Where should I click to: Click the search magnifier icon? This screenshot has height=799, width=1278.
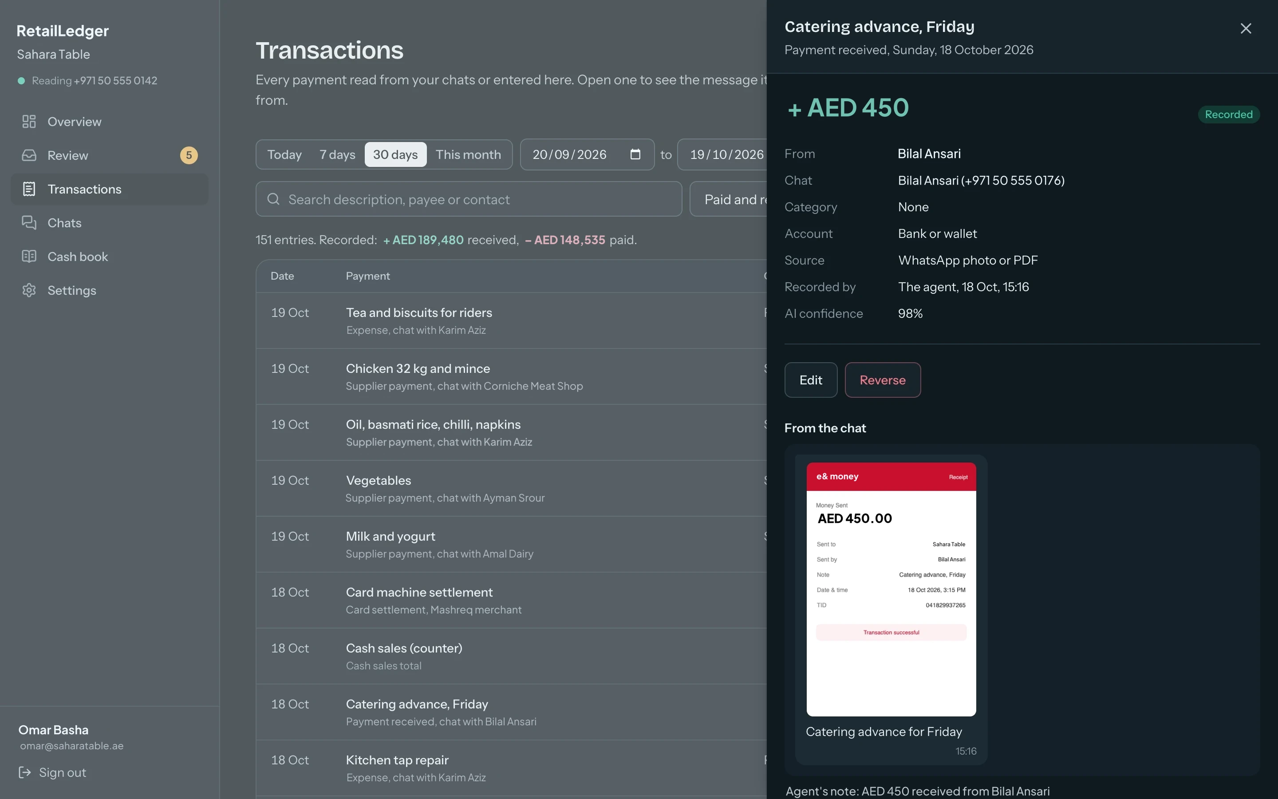(273, 199)
